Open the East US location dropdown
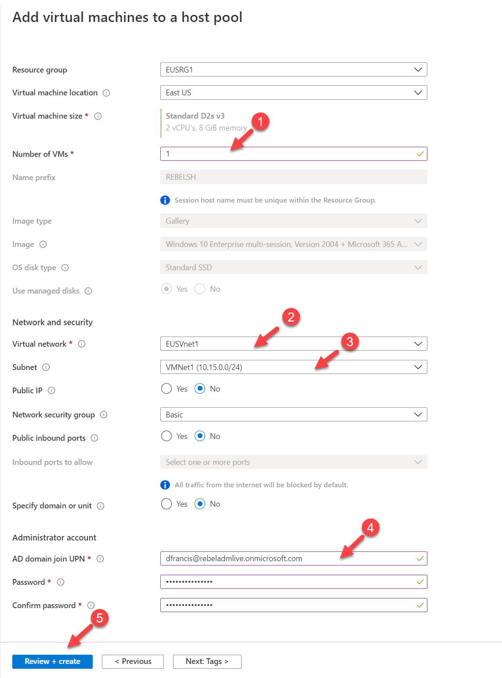502x678 pixels. [x=293, y=92]
